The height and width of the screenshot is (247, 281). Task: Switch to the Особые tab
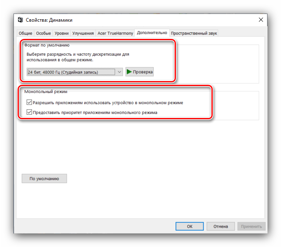point(43,34)
